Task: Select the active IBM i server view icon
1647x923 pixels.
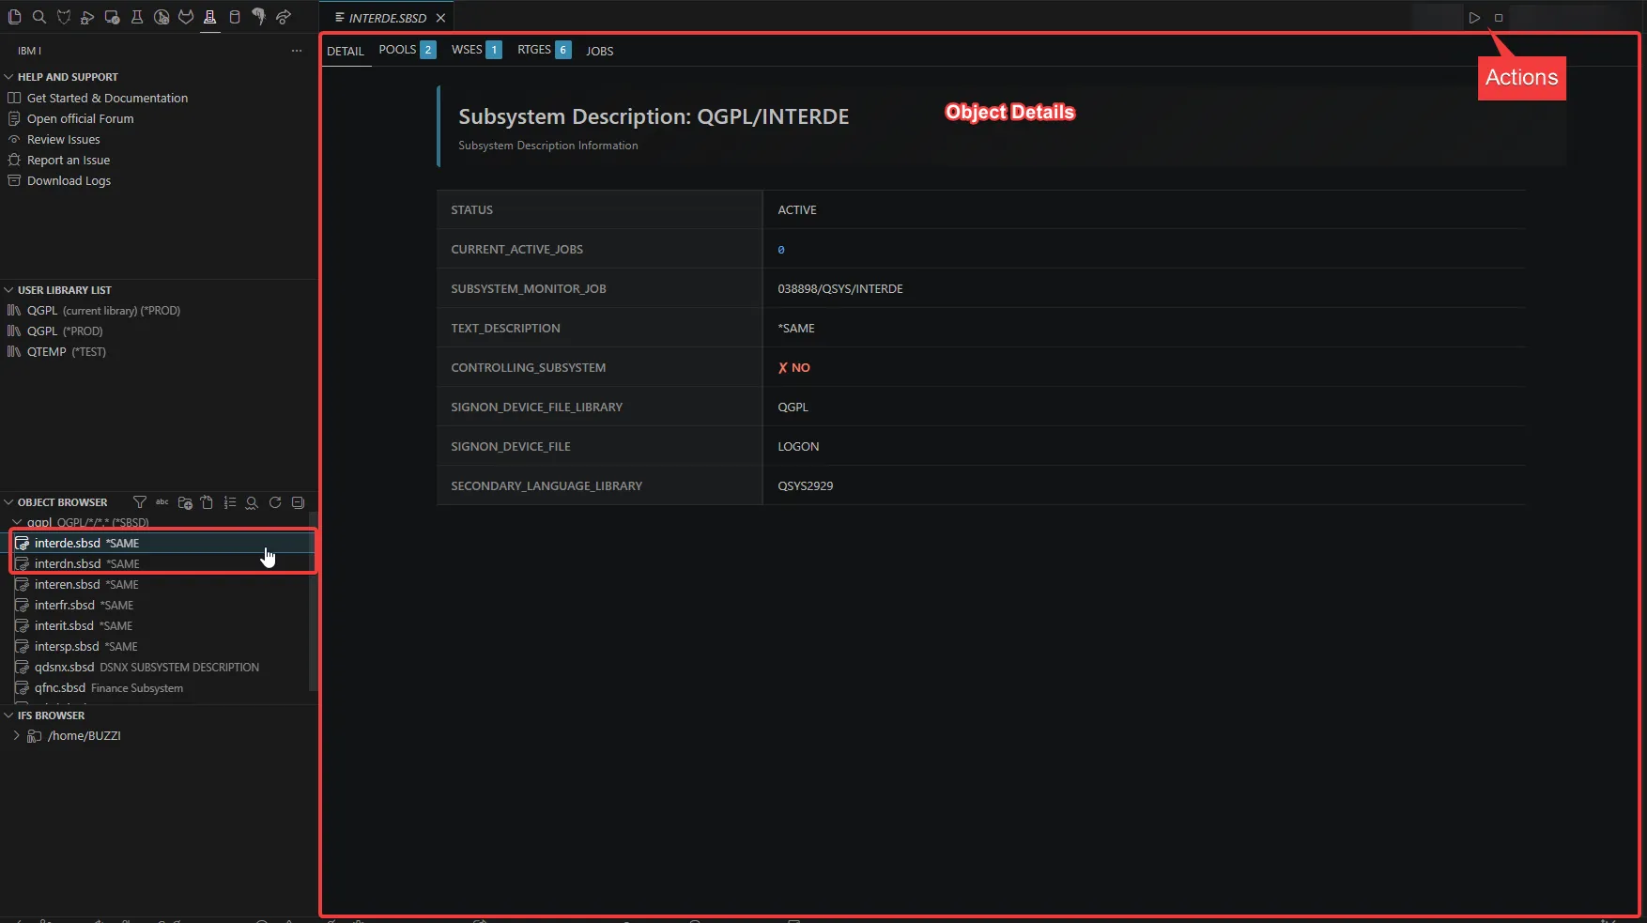Action: click(x=210, y=17)
